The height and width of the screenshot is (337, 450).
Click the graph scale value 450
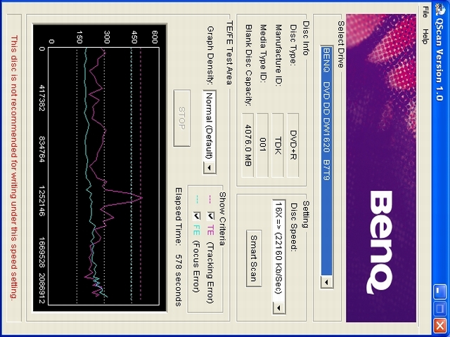tap(134, 37)
